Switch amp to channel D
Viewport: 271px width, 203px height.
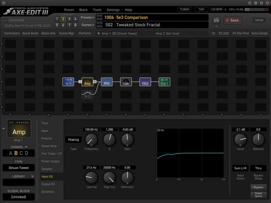tap(27, 153)
